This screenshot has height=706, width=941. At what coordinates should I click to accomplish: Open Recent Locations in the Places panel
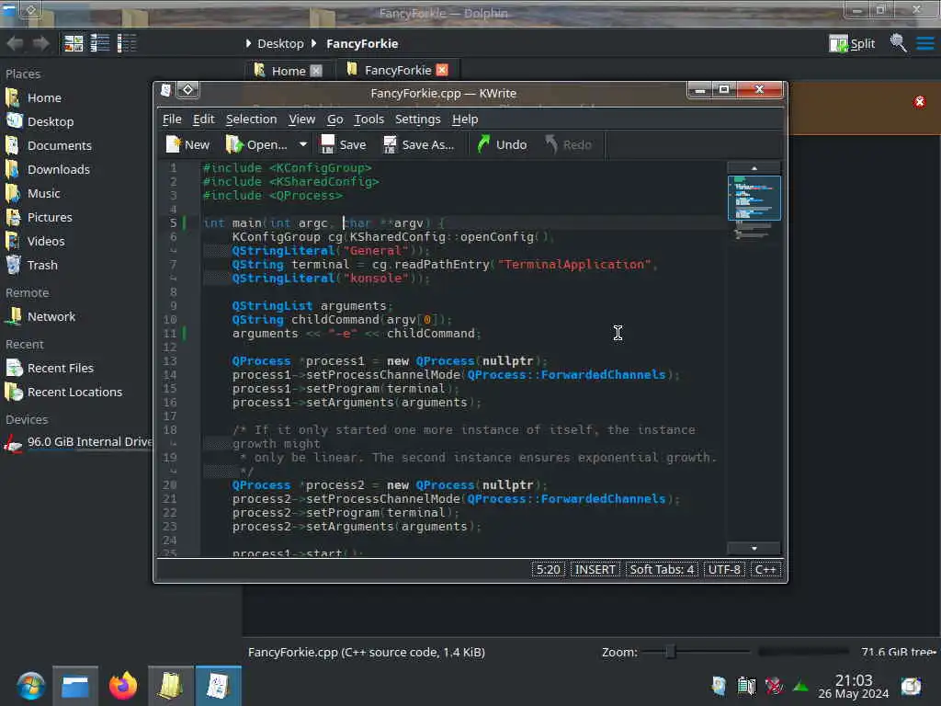point(76,392)
